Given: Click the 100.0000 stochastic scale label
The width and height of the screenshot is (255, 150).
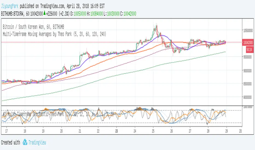Looking at the screenshot, I should (248, 107).
